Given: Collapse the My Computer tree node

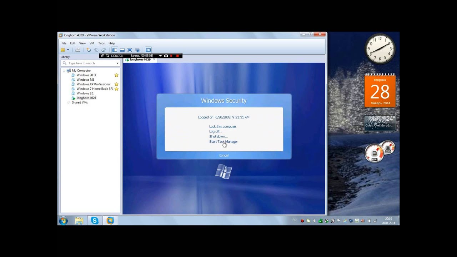Looking at the screenshot, I should click(x=64, y=71).
